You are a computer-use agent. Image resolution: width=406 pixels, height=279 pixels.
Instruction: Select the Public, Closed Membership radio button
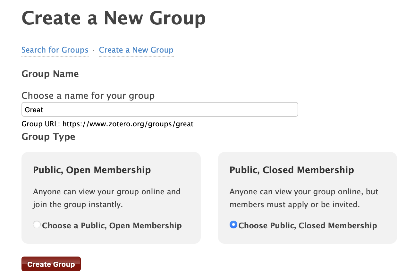[233, 225]
